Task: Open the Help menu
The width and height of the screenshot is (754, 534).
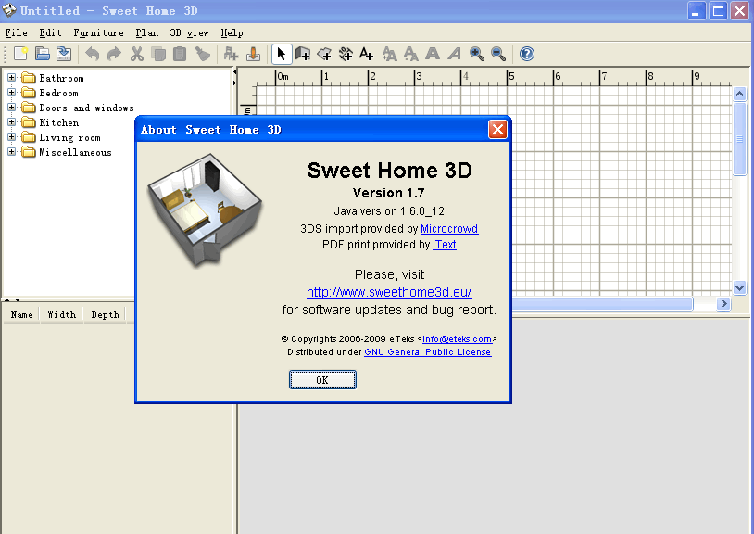Action: click(x=232, y=32)
